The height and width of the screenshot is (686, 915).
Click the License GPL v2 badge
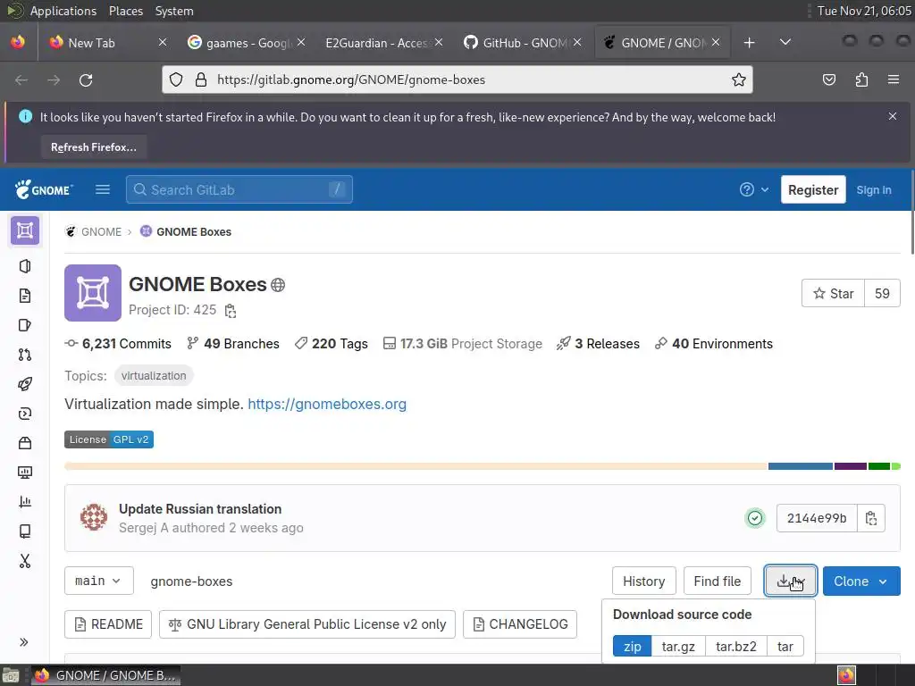pyautogui.click(x=109, y=439)
